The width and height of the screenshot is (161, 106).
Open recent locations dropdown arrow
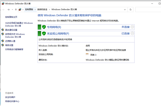[x=12, y=10]
